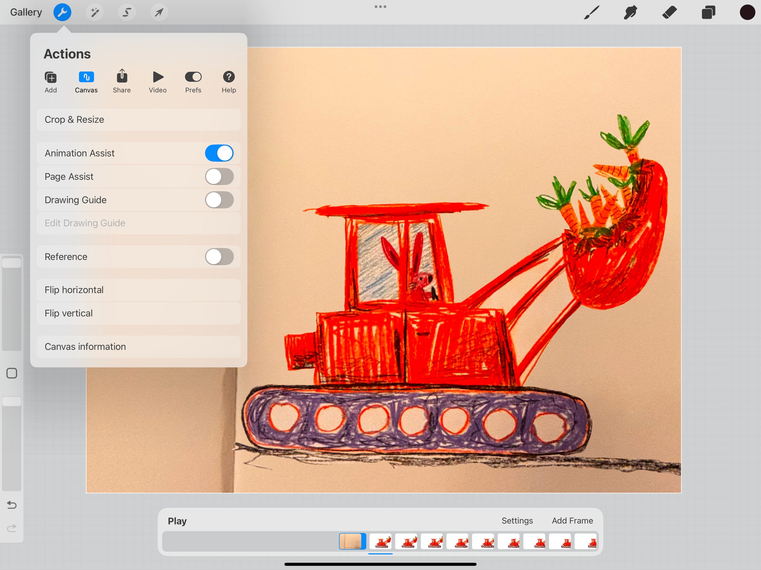Tap the Share icon in Actions
The height and width of the screenshot is (570, 761).
point(122,81)
